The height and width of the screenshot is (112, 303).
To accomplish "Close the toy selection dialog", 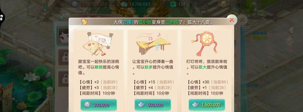I will click(232, 20).
